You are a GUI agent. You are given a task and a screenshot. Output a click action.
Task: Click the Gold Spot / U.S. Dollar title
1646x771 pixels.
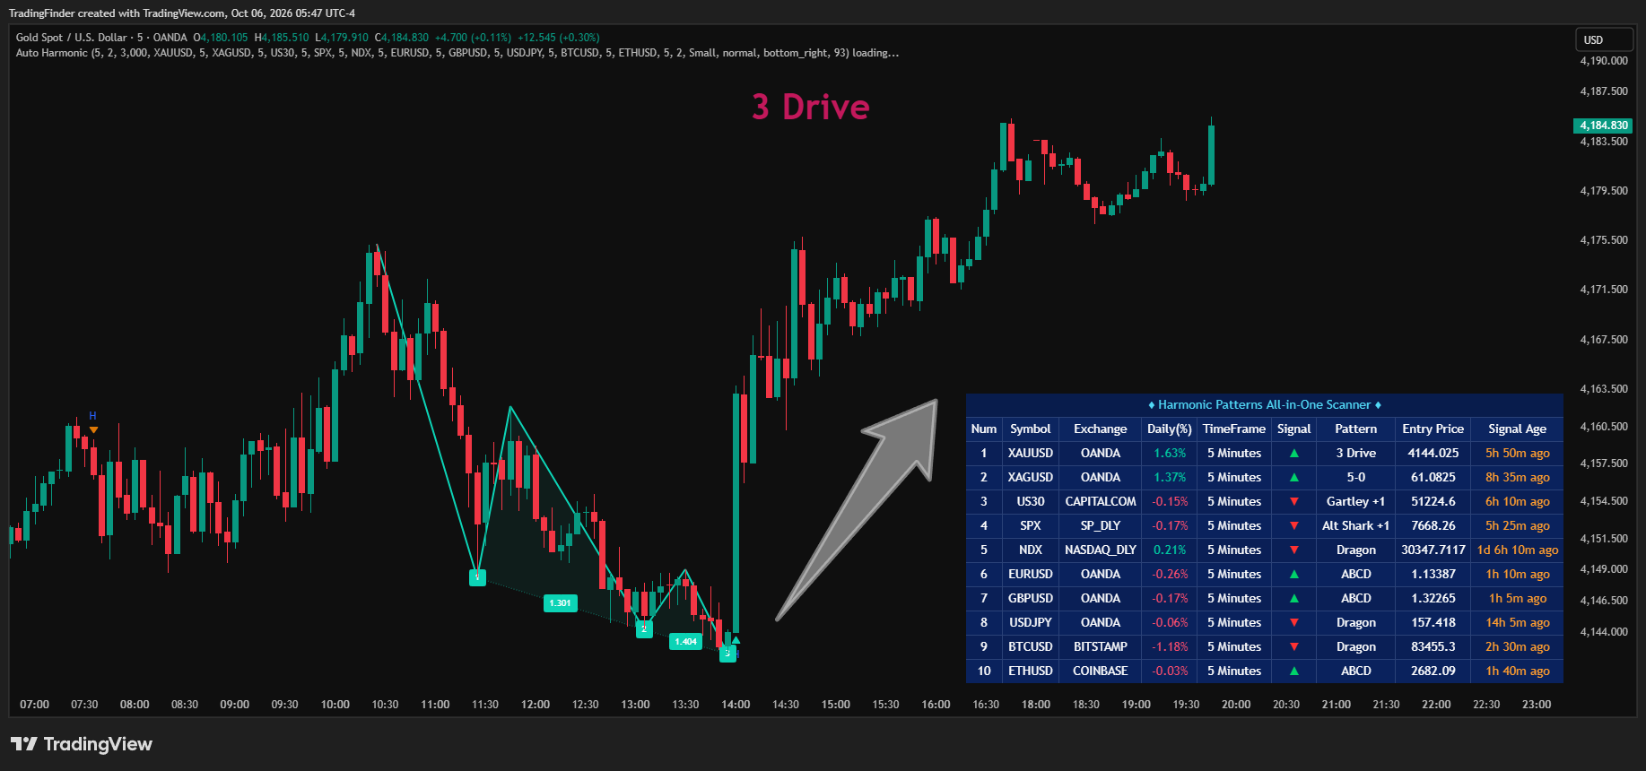[72, 38]
